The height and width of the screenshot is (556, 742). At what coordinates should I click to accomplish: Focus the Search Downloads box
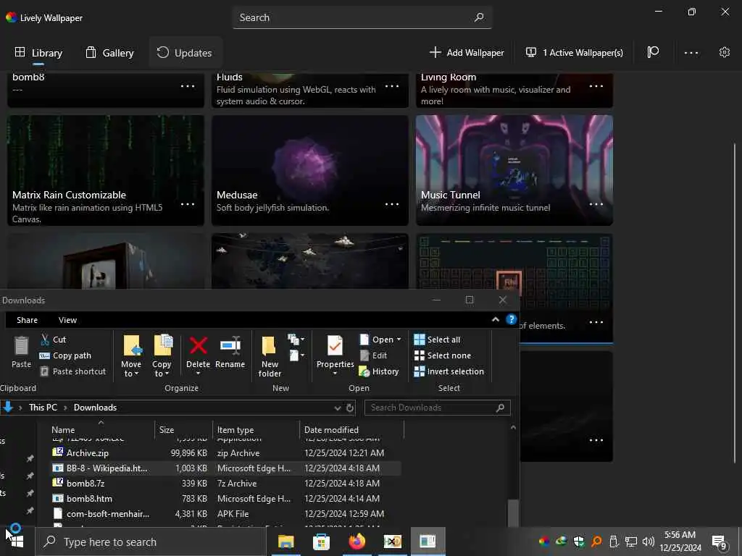(x=437, y=408)
